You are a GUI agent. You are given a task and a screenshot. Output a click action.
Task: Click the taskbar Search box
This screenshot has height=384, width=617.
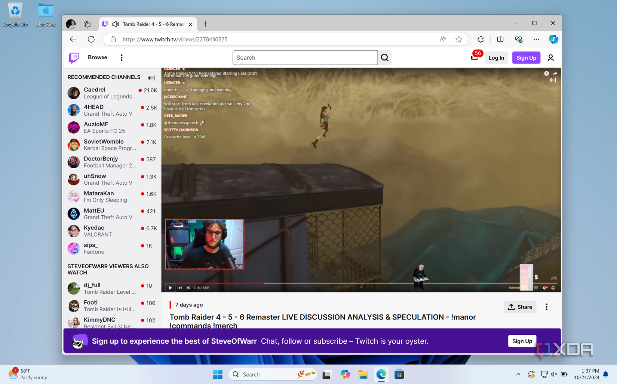(x=273, y=374)
